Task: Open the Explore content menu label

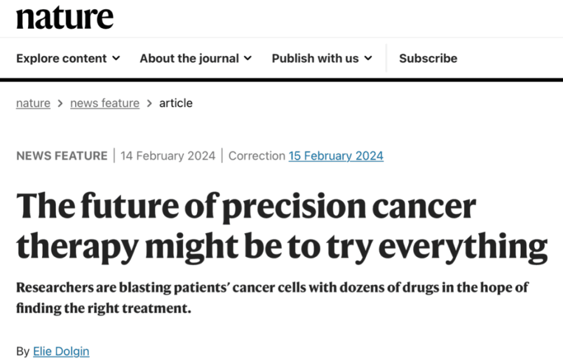Action: pos(62,58)
